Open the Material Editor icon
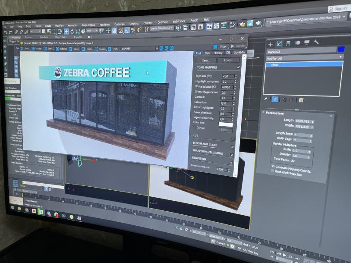Image resolution: width=351 pixels, height=263 pixels. 232,25
